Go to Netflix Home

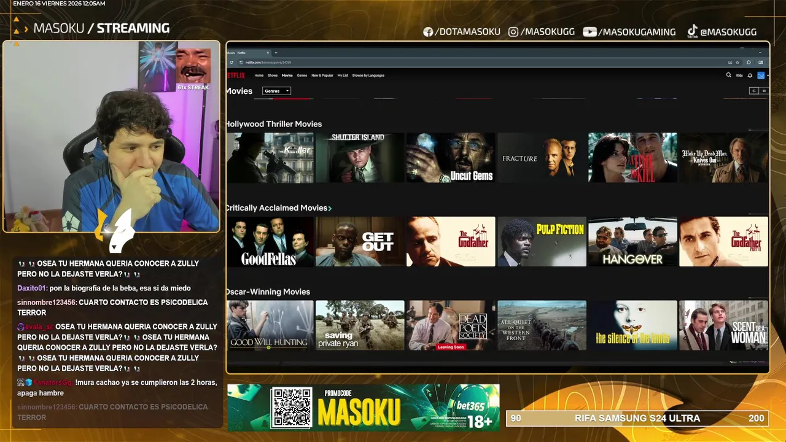pyautogui.click(x=259, y=76)
